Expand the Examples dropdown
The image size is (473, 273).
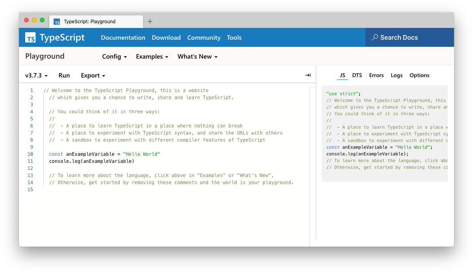coord(152,57)
